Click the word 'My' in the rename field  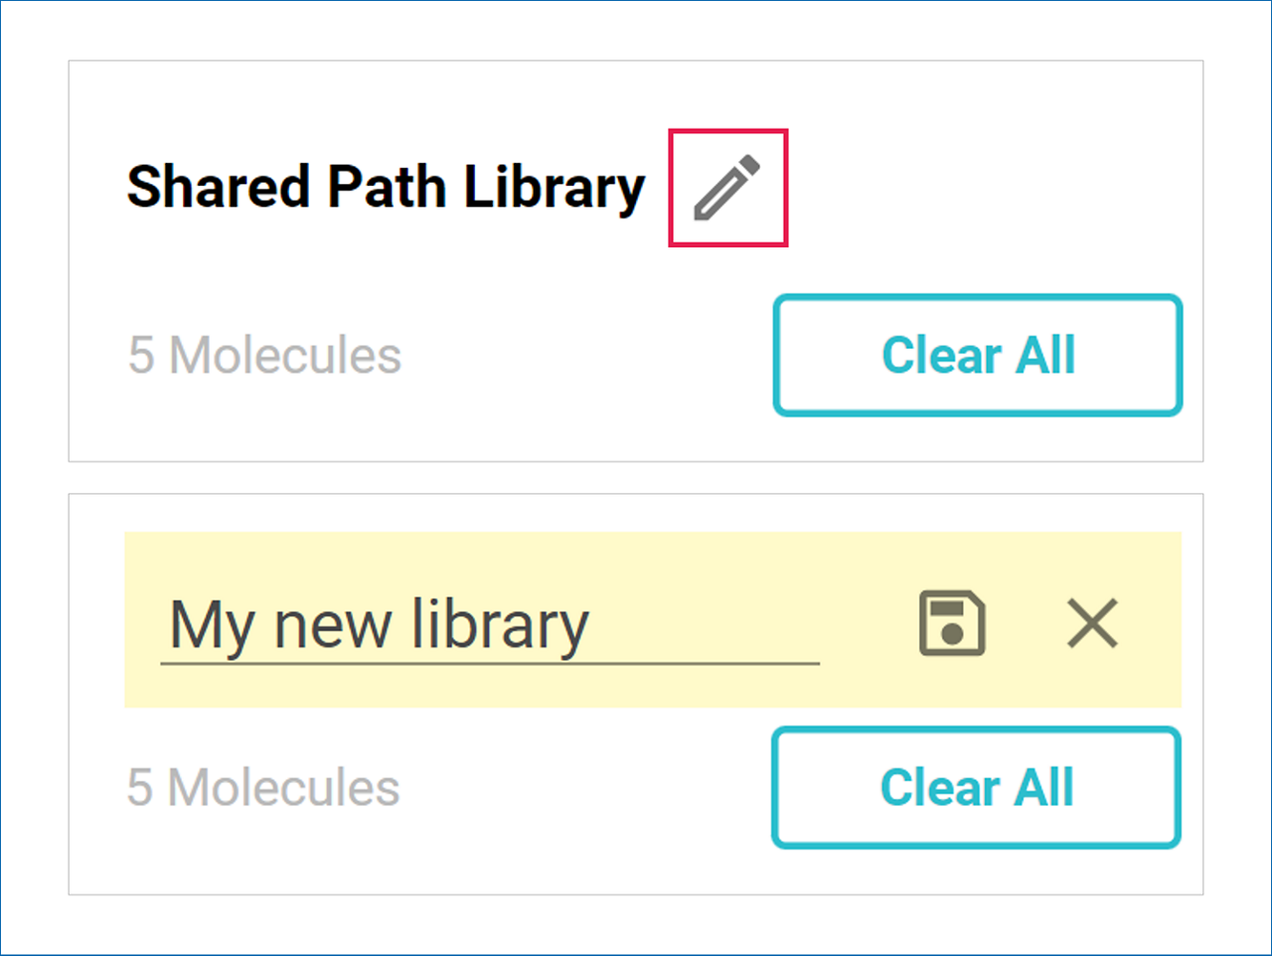pyautogui.click(x=212, y=626)
